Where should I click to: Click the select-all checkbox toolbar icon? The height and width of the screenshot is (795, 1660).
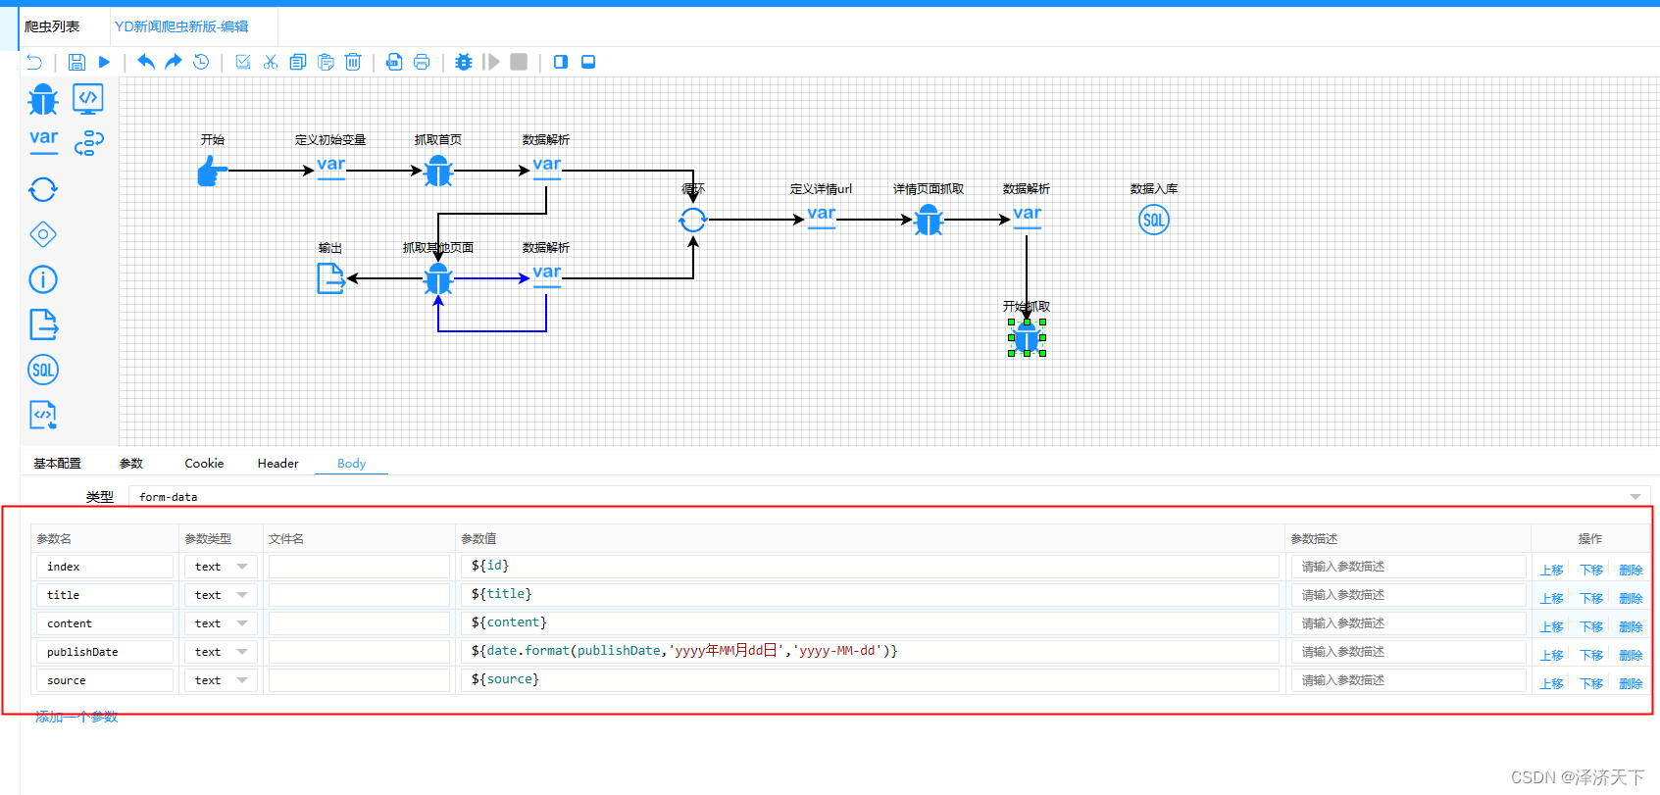tap(243, 62)
